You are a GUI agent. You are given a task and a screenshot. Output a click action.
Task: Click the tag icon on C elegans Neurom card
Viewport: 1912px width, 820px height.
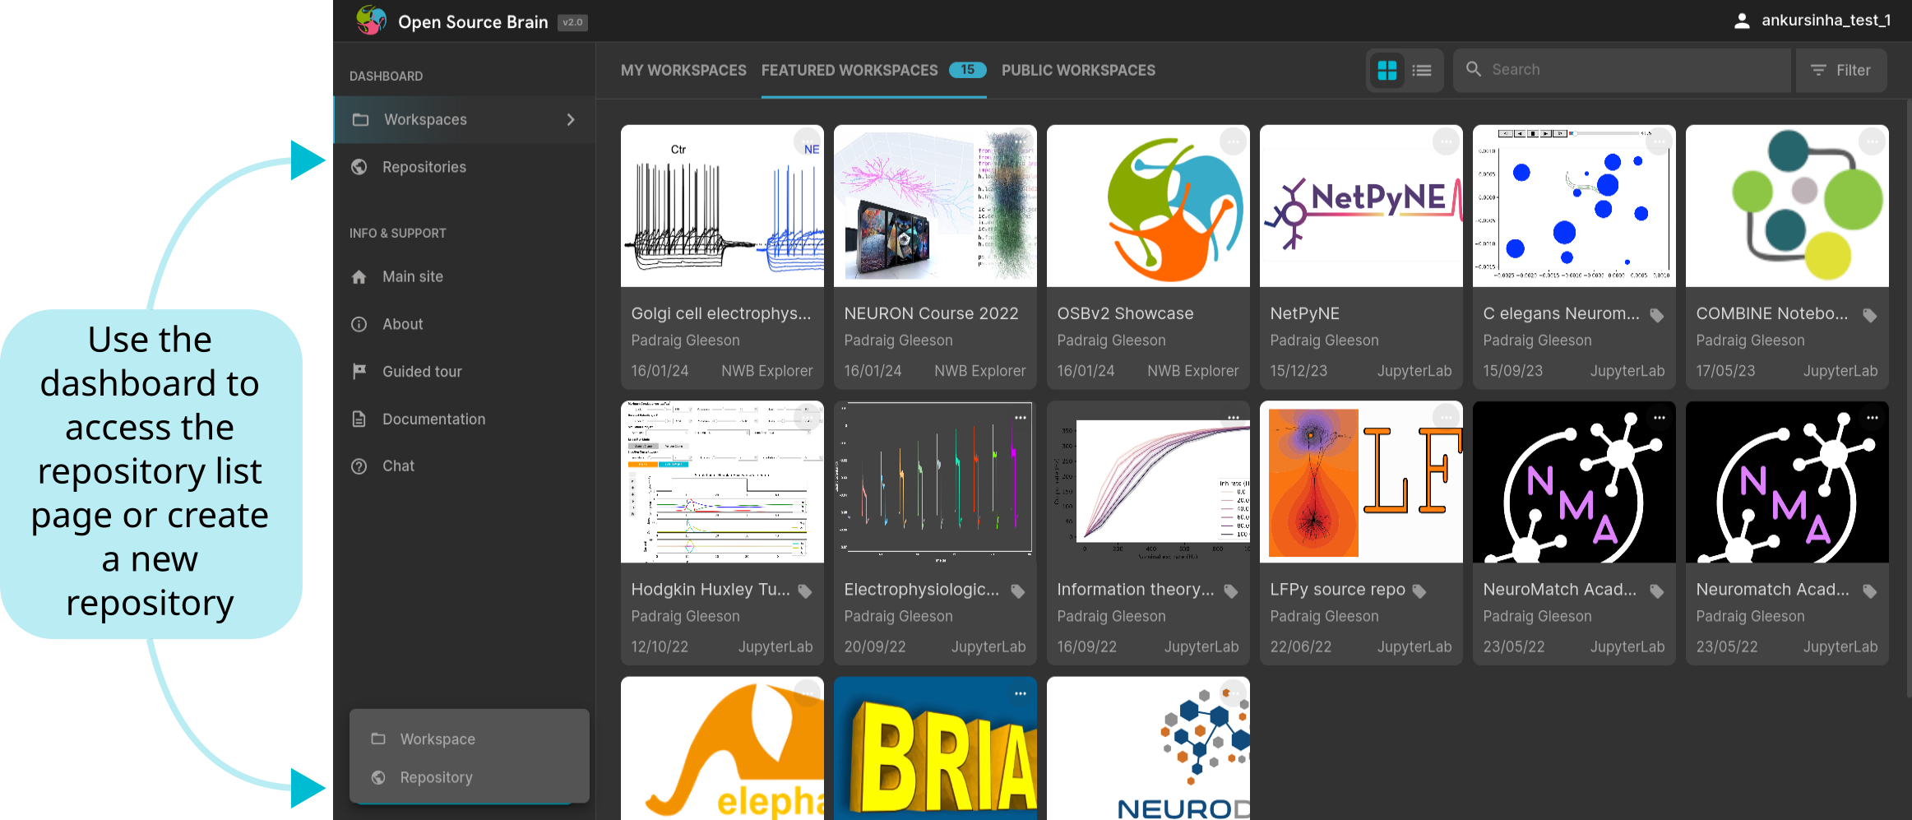[1657, 315]
